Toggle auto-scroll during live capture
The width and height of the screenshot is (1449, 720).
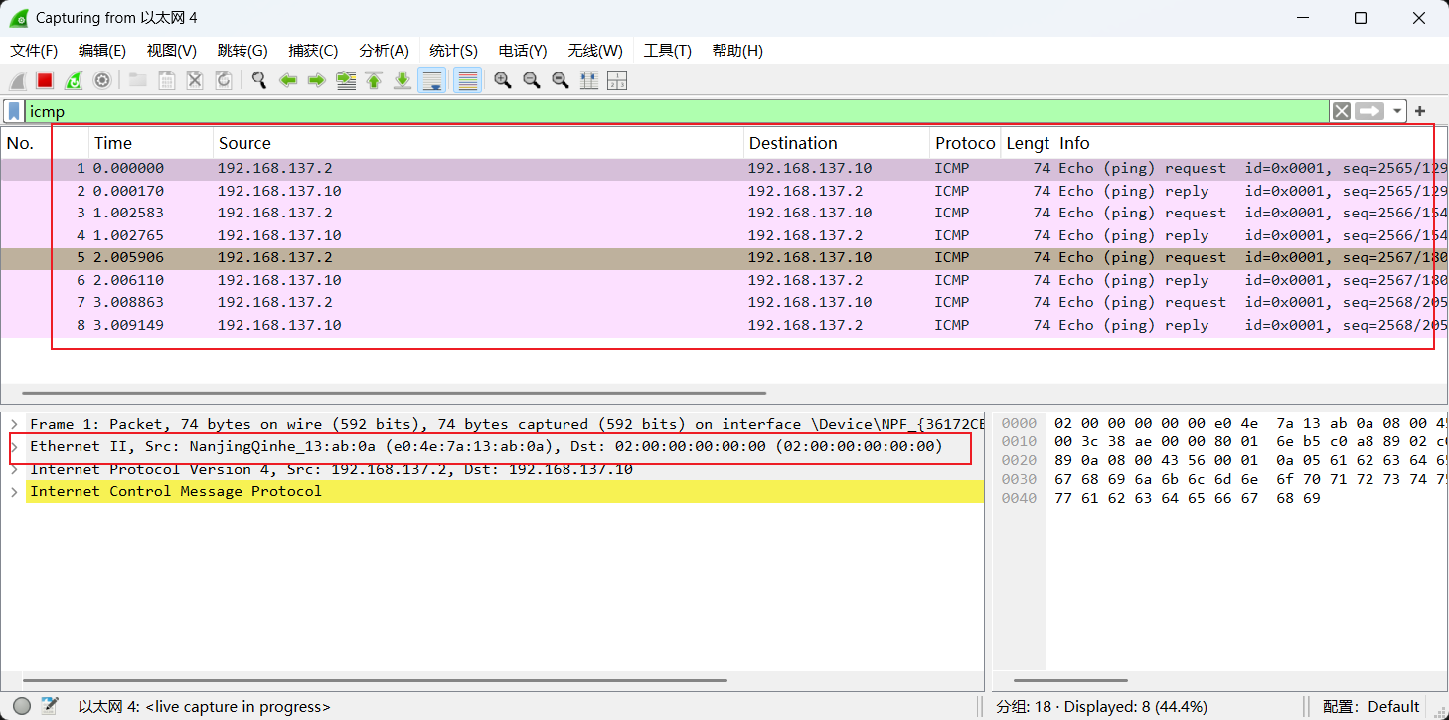(432, 80)
